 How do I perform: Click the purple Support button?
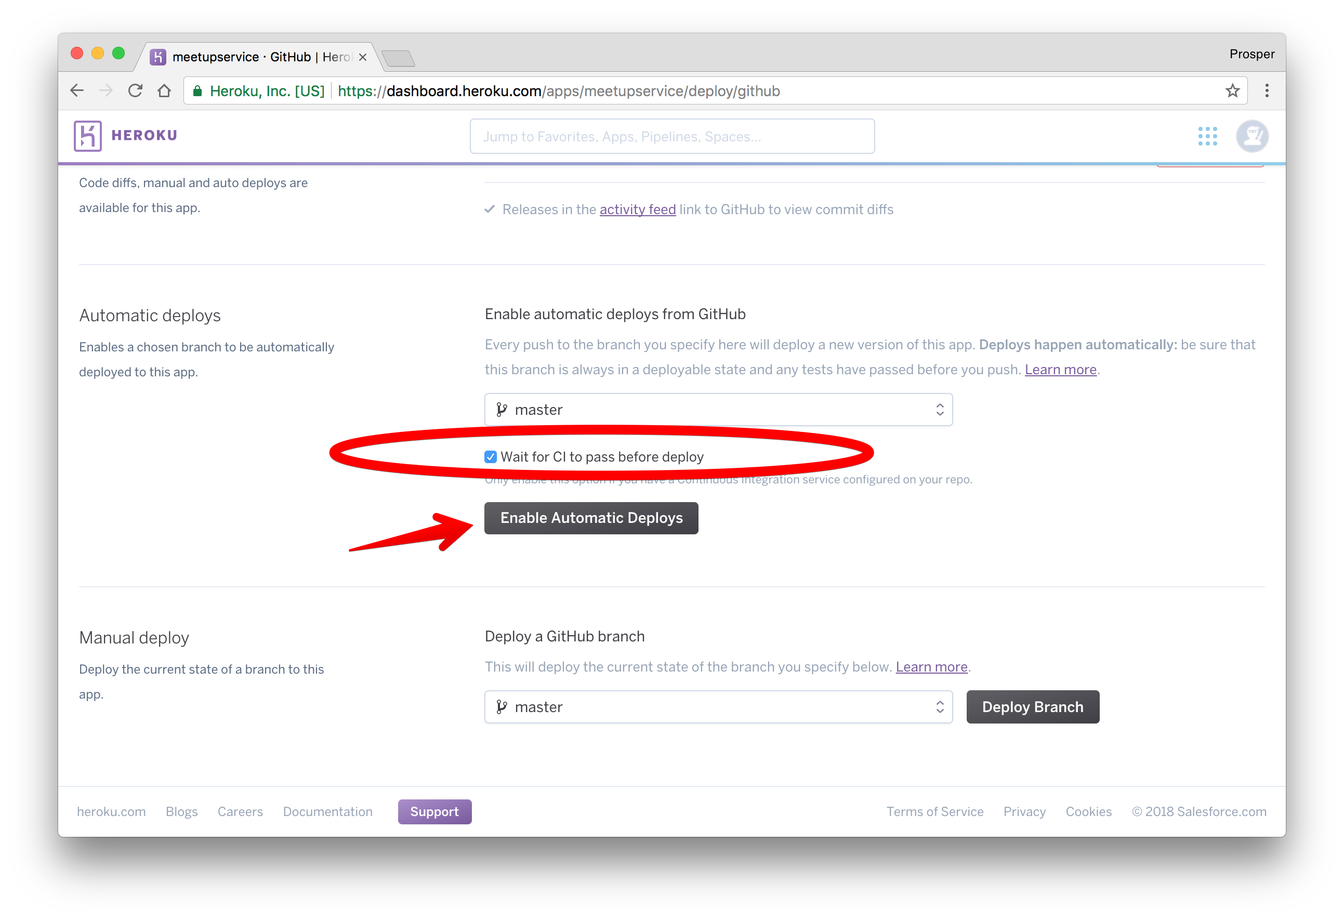coord(434,811)
